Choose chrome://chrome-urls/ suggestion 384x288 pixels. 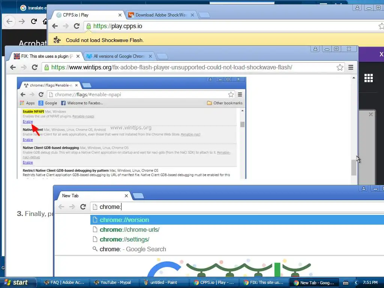point(237,230)
